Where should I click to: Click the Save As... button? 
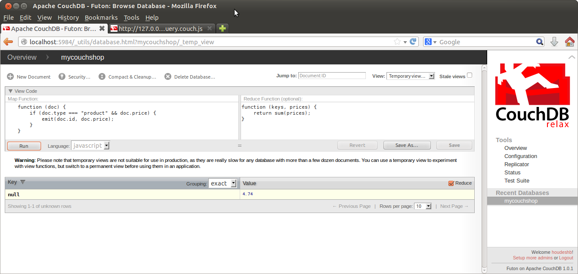pos(407,145)
